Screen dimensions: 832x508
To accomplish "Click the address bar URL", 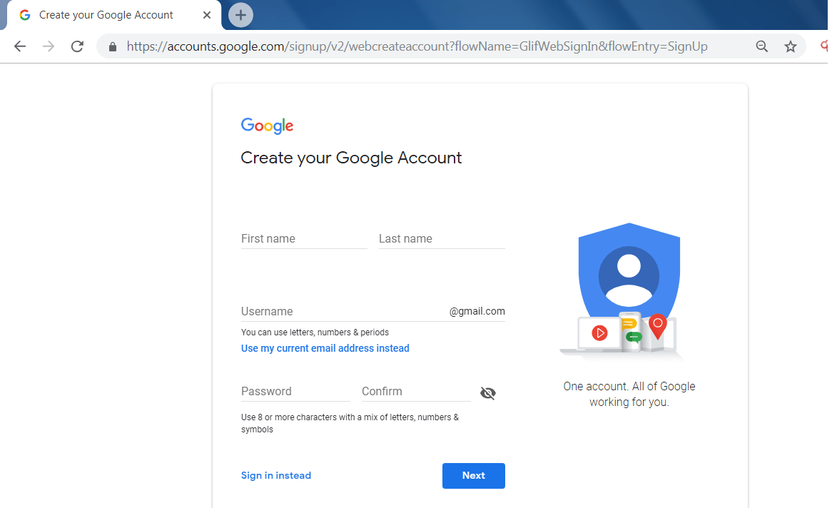I will [417, 46].
